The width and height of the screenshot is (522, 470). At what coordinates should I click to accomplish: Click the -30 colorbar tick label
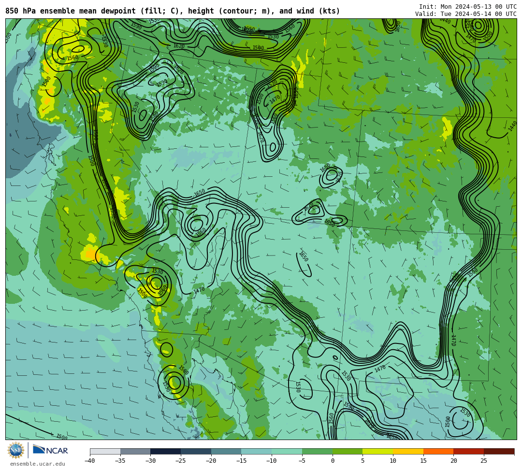click(x=150, y=461)
